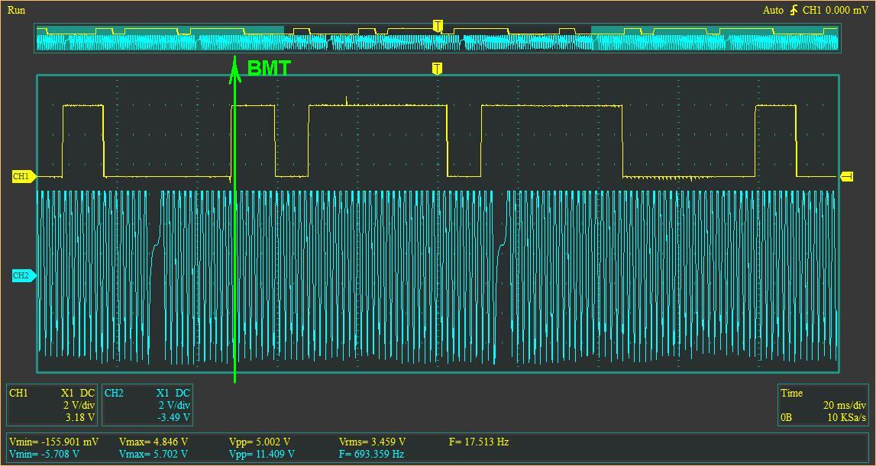Click the green BMT annotation label
The height and width of the screenshot is (466, 876).
[269, 69]
